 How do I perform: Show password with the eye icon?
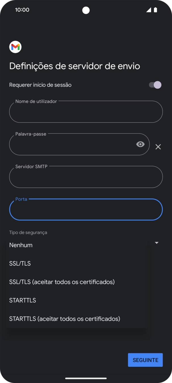coord(140,144)
